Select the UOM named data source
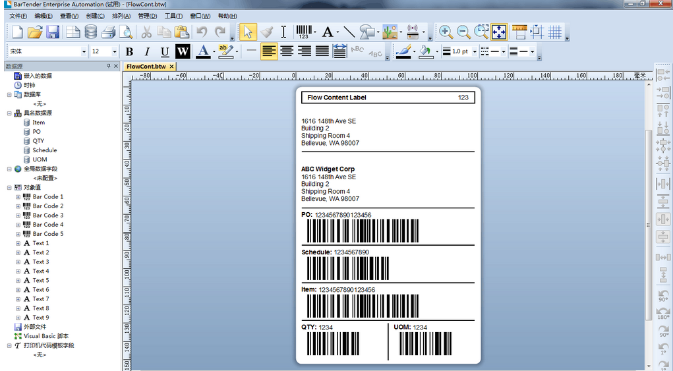Screen dimensions: 673x371 pos(40,159)
